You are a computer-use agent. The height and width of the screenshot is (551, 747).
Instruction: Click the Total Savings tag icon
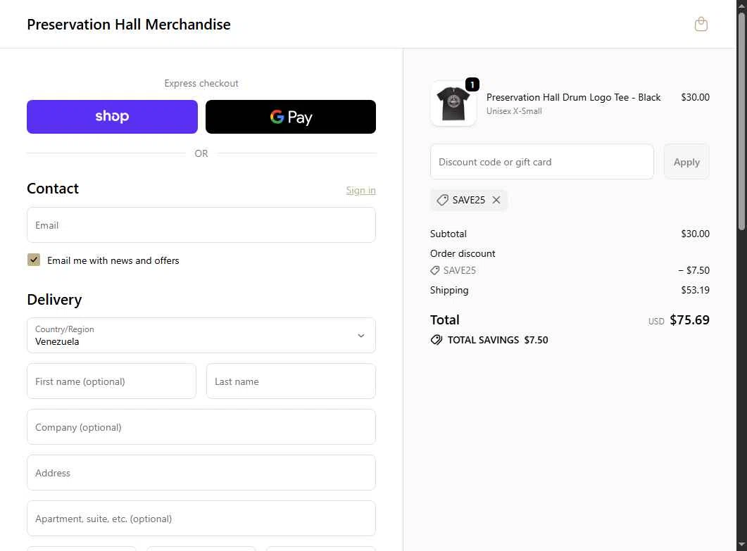(436, 340)
